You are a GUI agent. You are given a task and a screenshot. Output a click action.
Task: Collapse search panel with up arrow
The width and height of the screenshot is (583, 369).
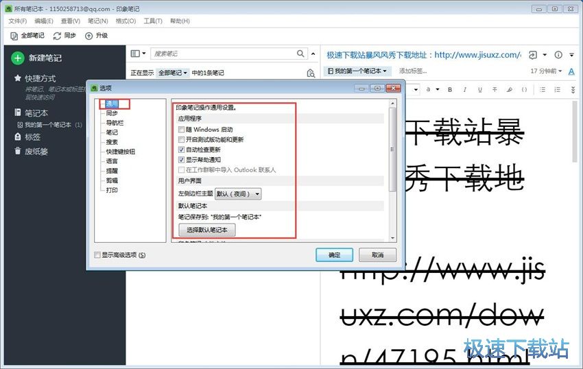point(313,54)
